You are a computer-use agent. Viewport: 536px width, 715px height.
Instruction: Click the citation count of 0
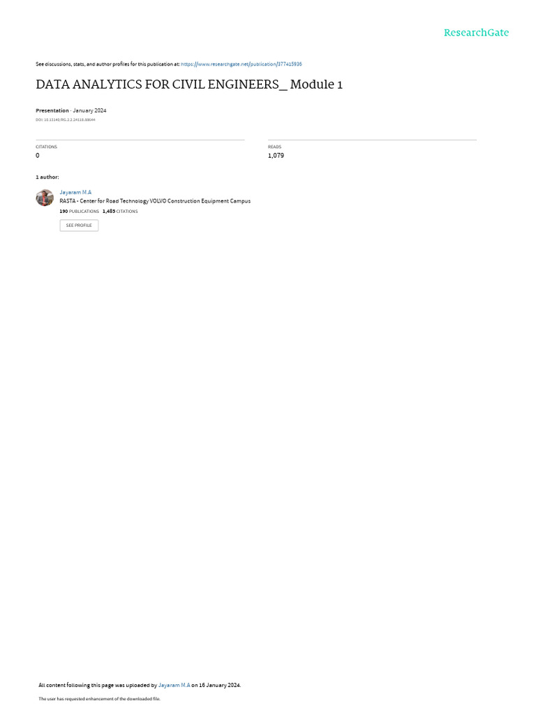point(38,156)
